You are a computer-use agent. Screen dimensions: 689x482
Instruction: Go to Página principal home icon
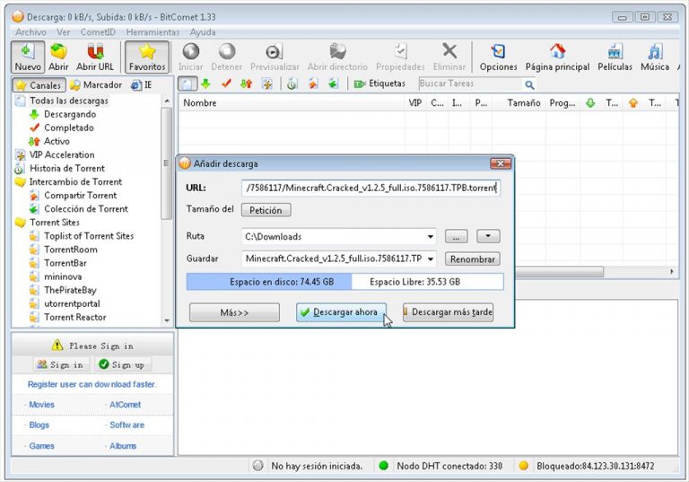[x=558, y=51]
